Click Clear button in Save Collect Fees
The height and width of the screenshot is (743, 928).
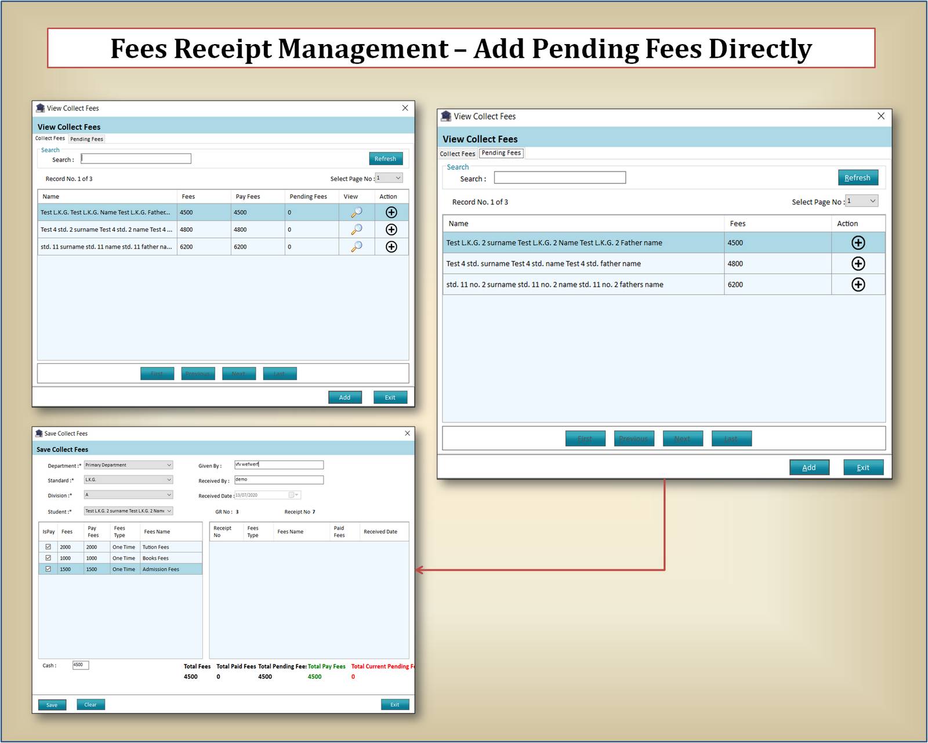tap(90, 705)
